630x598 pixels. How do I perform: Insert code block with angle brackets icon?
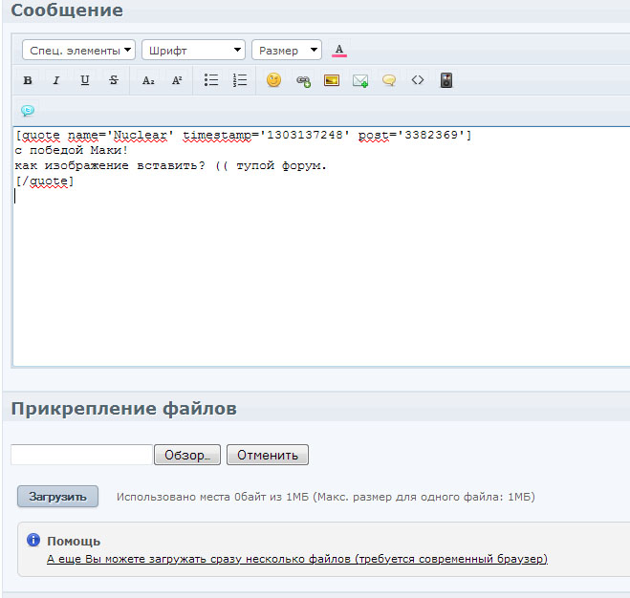tap(418, 80)
